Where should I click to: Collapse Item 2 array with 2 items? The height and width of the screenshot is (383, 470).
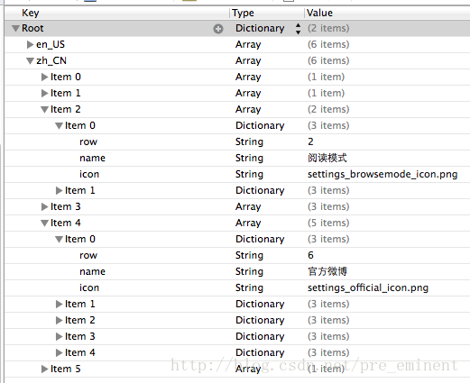[44, 110]
